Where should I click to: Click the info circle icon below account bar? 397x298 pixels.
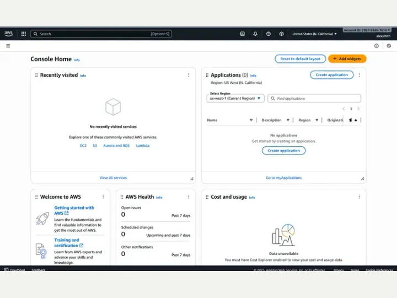(377, 46)
